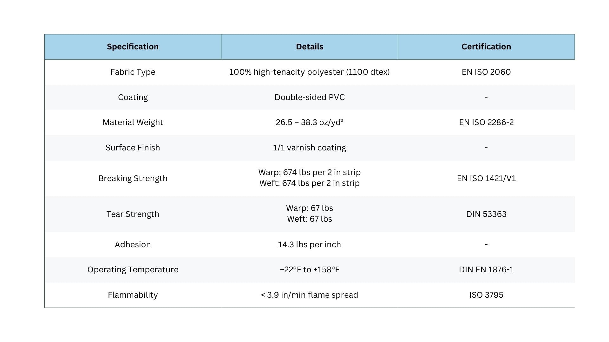Click the Coating specification cell

[x=133, y=97]
